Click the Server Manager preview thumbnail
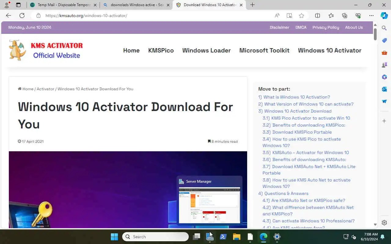Image resolution: width=391 pixels, height=244 pixels. (209, 205)
